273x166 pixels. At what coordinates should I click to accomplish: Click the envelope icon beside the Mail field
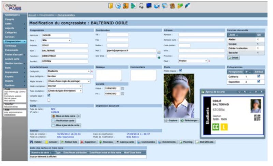click(x=159, y=52)
